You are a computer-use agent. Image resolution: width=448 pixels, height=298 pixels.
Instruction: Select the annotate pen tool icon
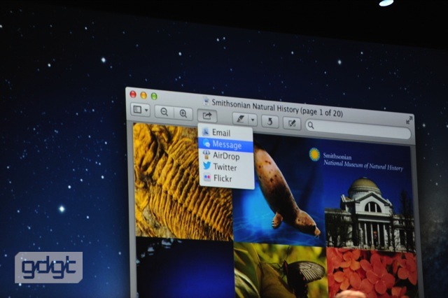[x=241, y=119]
